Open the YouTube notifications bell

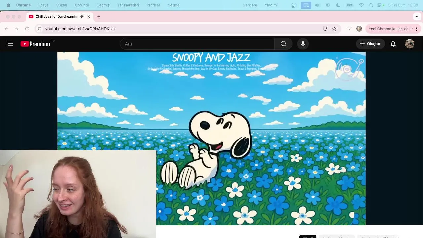[393, 44]
